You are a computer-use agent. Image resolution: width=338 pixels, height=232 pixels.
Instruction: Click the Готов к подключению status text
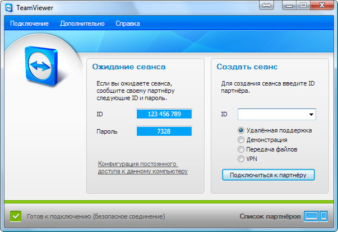(96, 216)
